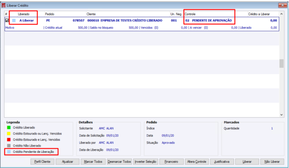Open the Perfil Cliente button
The width and height of the screenshot is (289, 168).
(42, 161)
